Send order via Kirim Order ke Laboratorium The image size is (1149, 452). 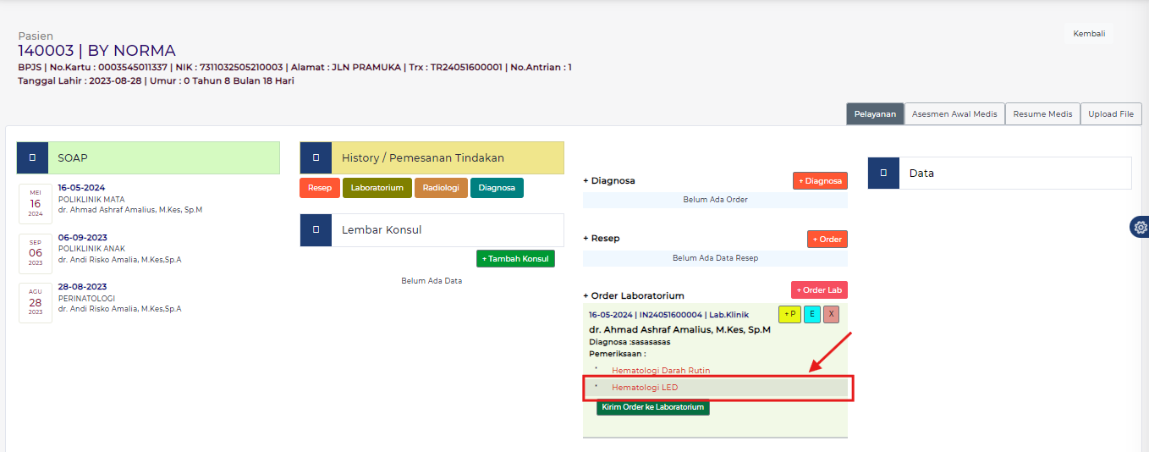[x=653, y=407]
